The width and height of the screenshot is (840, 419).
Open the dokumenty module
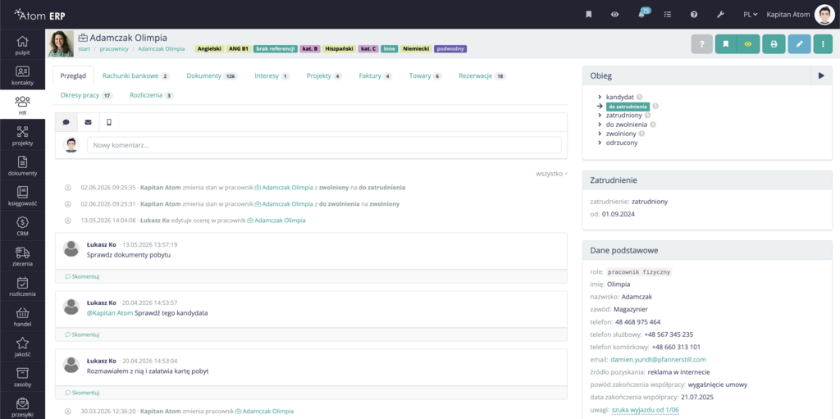[22, 165]
